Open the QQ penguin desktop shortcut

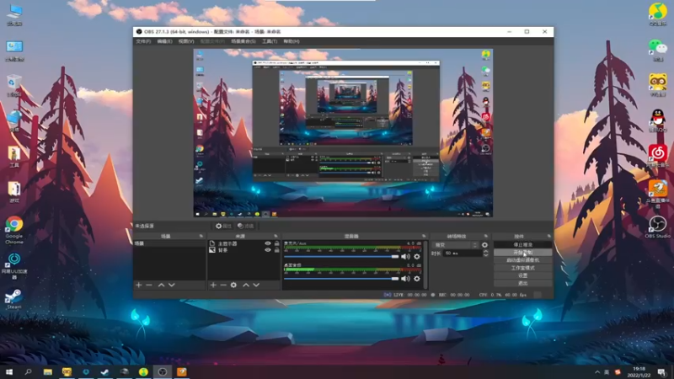point(657,120)
